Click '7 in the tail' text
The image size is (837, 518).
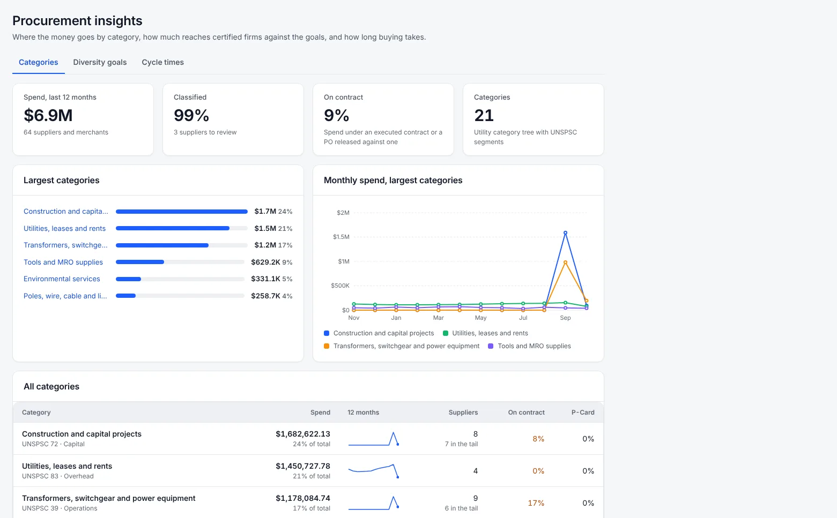coord(461,444)
